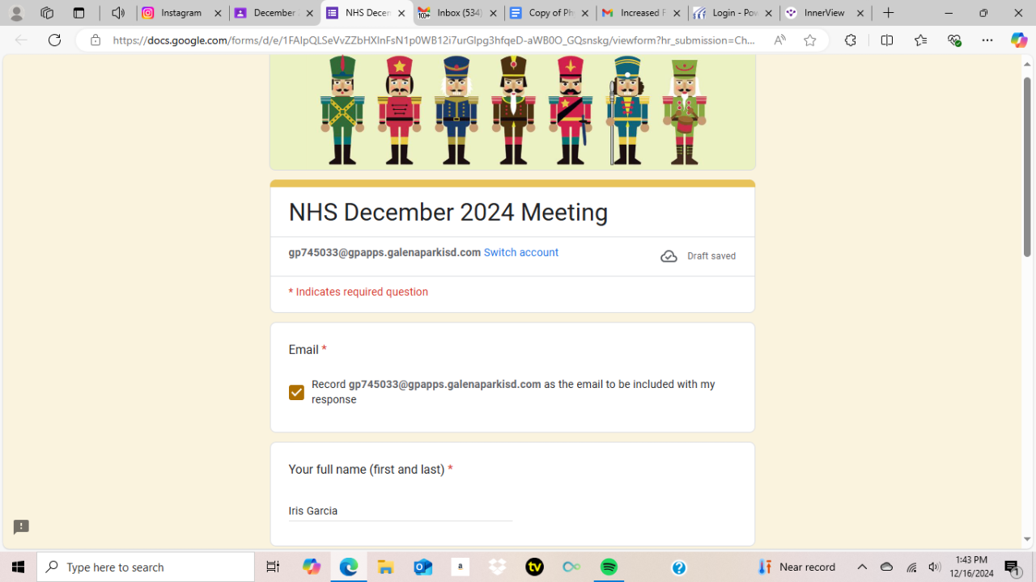Open the Copilot sidebar icon
Image resolution: width=1036 pixels, height=582 pixels.
pyautogui.click(x=1018, y=40)
